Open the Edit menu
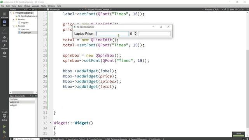This screenshot has width=249, height=140. click(8, 6)
